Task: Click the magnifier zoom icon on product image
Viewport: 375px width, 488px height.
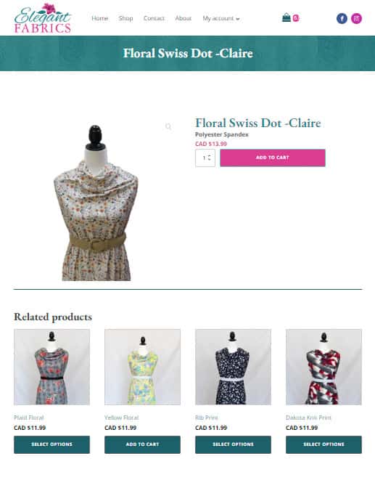Action: click(x=168, y=126)
